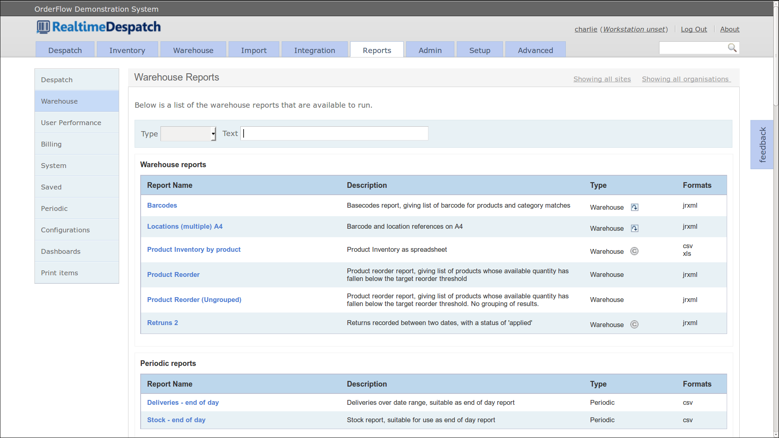Click the jrxml format icon for Barcodes report

tap(690, 205)
